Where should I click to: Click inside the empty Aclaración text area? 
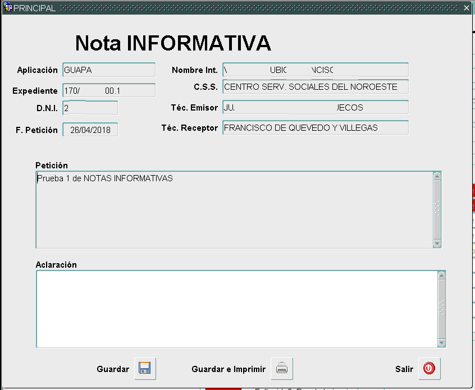(x=225, y=309)
